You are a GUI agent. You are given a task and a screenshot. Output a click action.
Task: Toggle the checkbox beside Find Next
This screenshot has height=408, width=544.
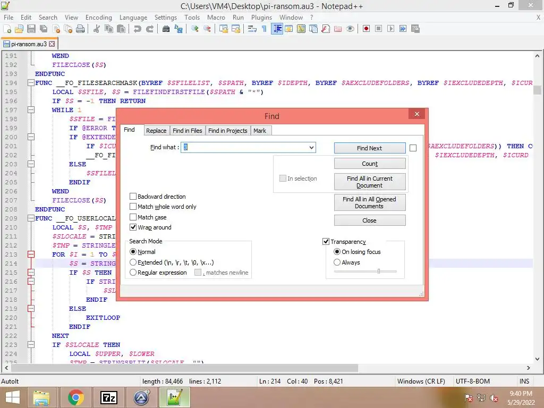413,148
